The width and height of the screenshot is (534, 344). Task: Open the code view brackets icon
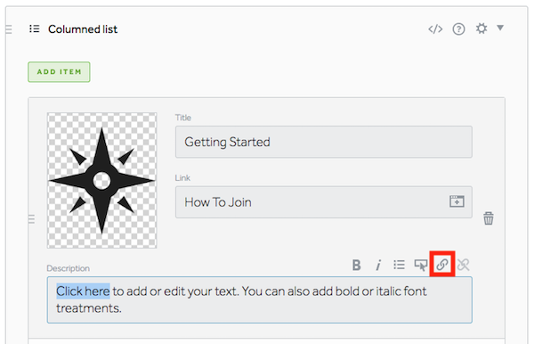[x=435, y=29]
